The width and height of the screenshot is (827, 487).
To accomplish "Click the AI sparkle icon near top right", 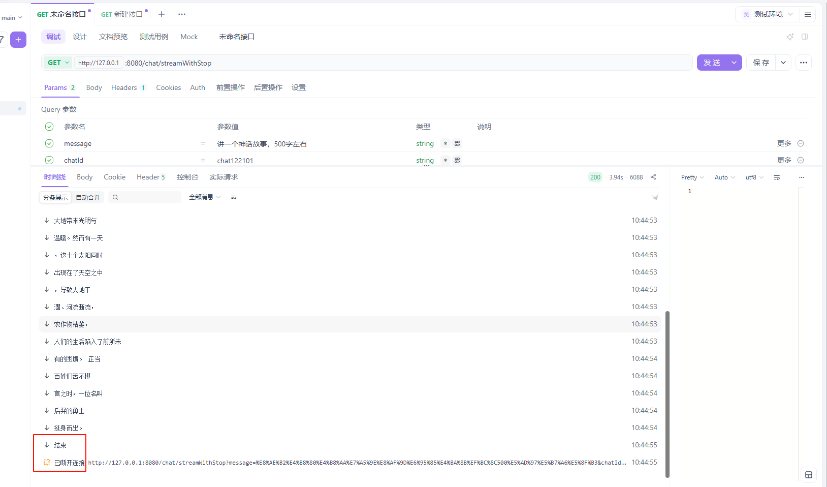I will pyautogui.click(x=790, y=37).
